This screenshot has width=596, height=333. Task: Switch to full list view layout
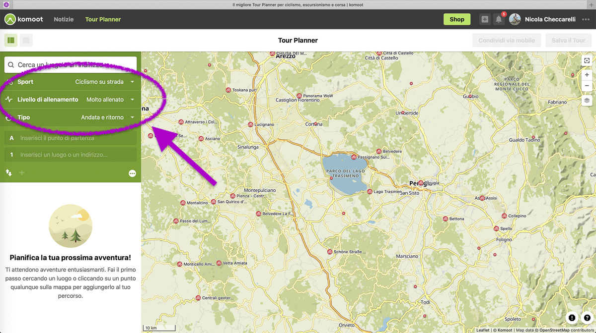tap(26, 40)
